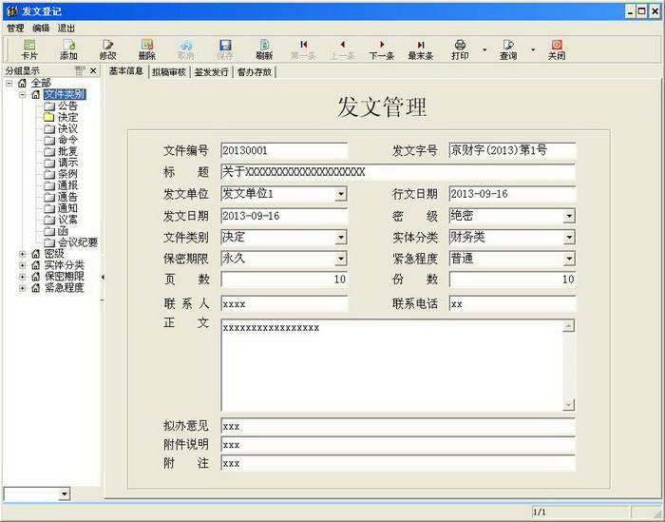Select the 函 folder
Viewport: 665px width, 522px height.
[56, 231]
